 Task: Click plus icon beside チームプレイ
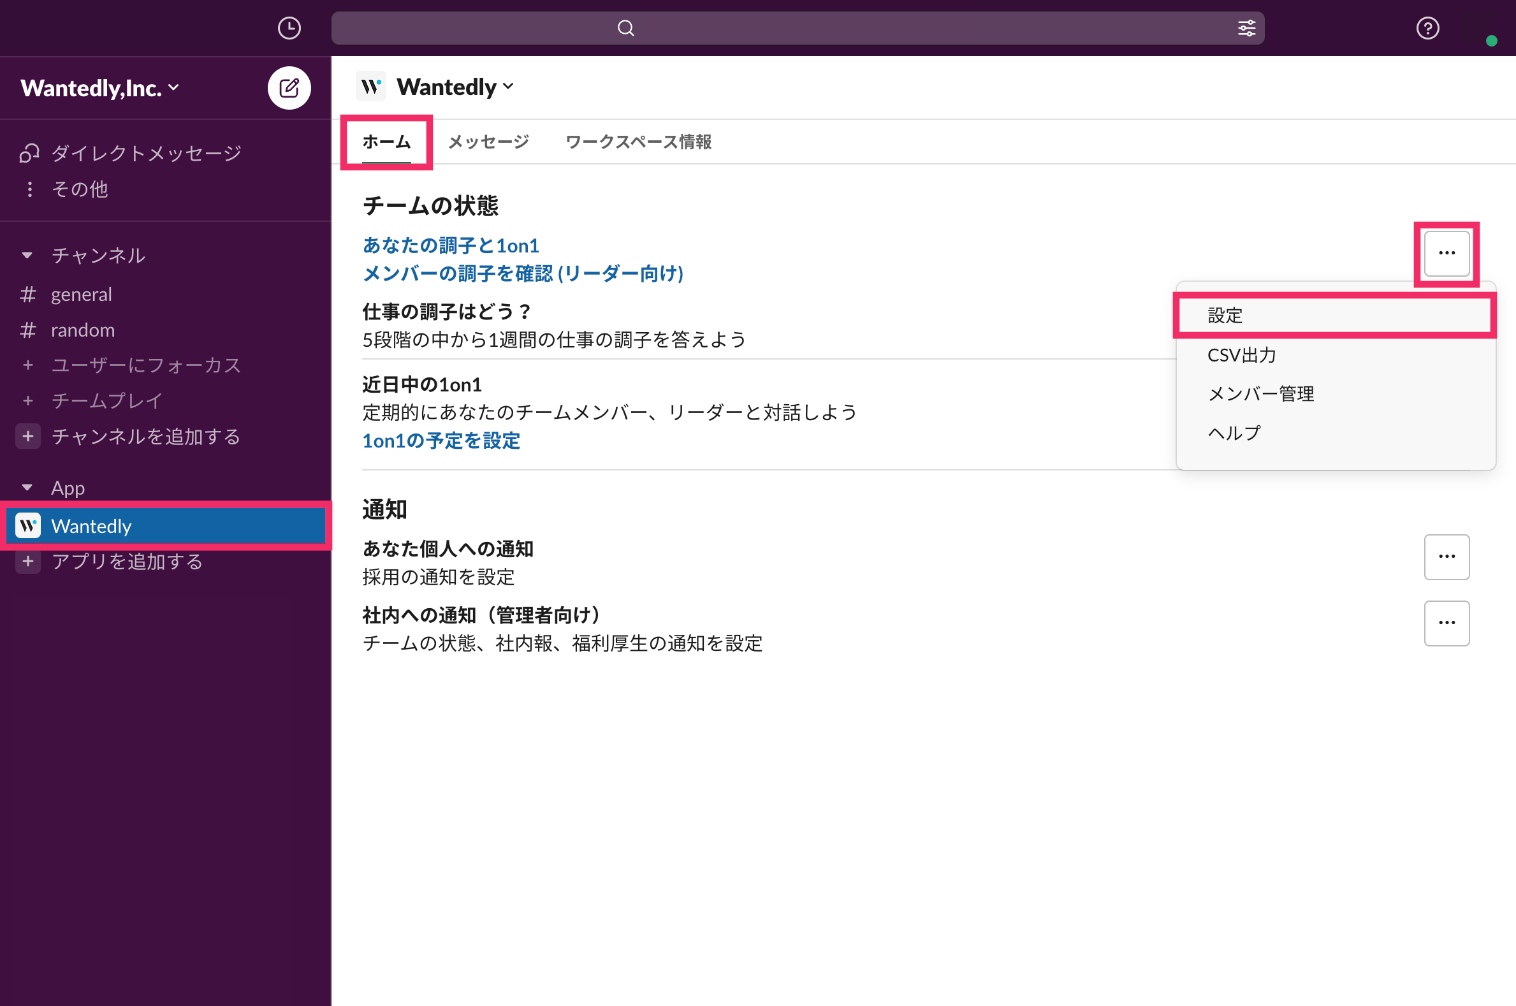point(27,401)
